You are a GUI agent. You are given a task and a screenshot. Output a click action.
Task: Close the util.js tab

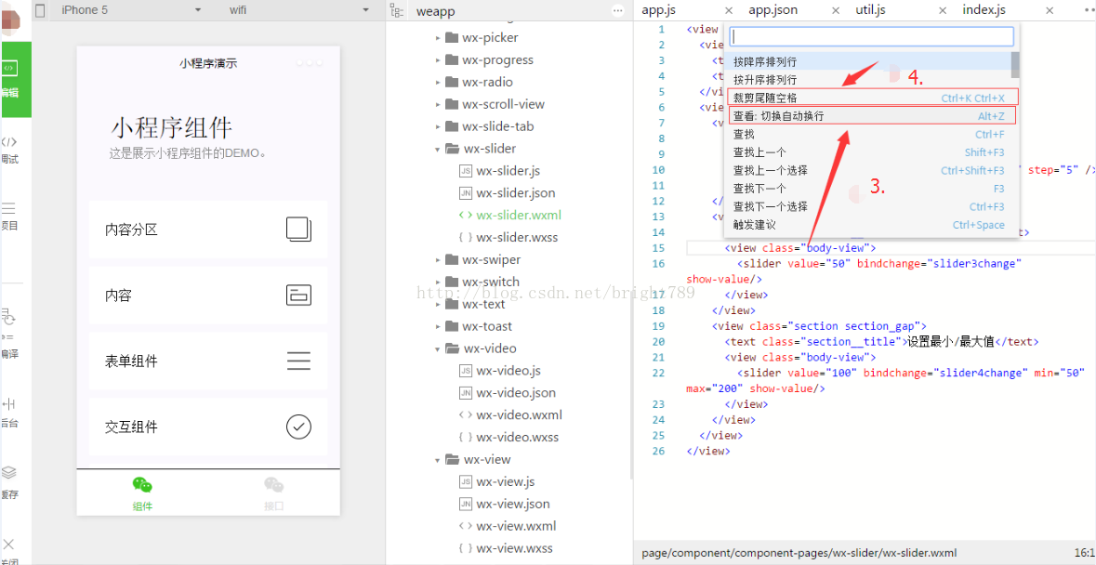pos(943,10)
